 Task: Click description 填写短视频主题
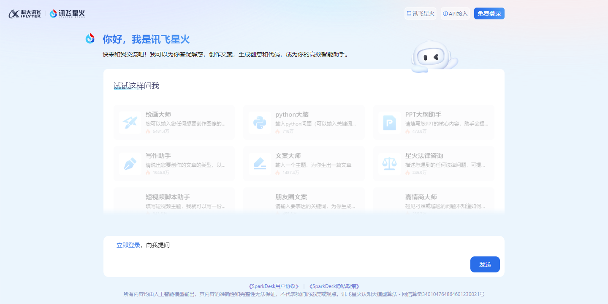click(x=186, y=206)
